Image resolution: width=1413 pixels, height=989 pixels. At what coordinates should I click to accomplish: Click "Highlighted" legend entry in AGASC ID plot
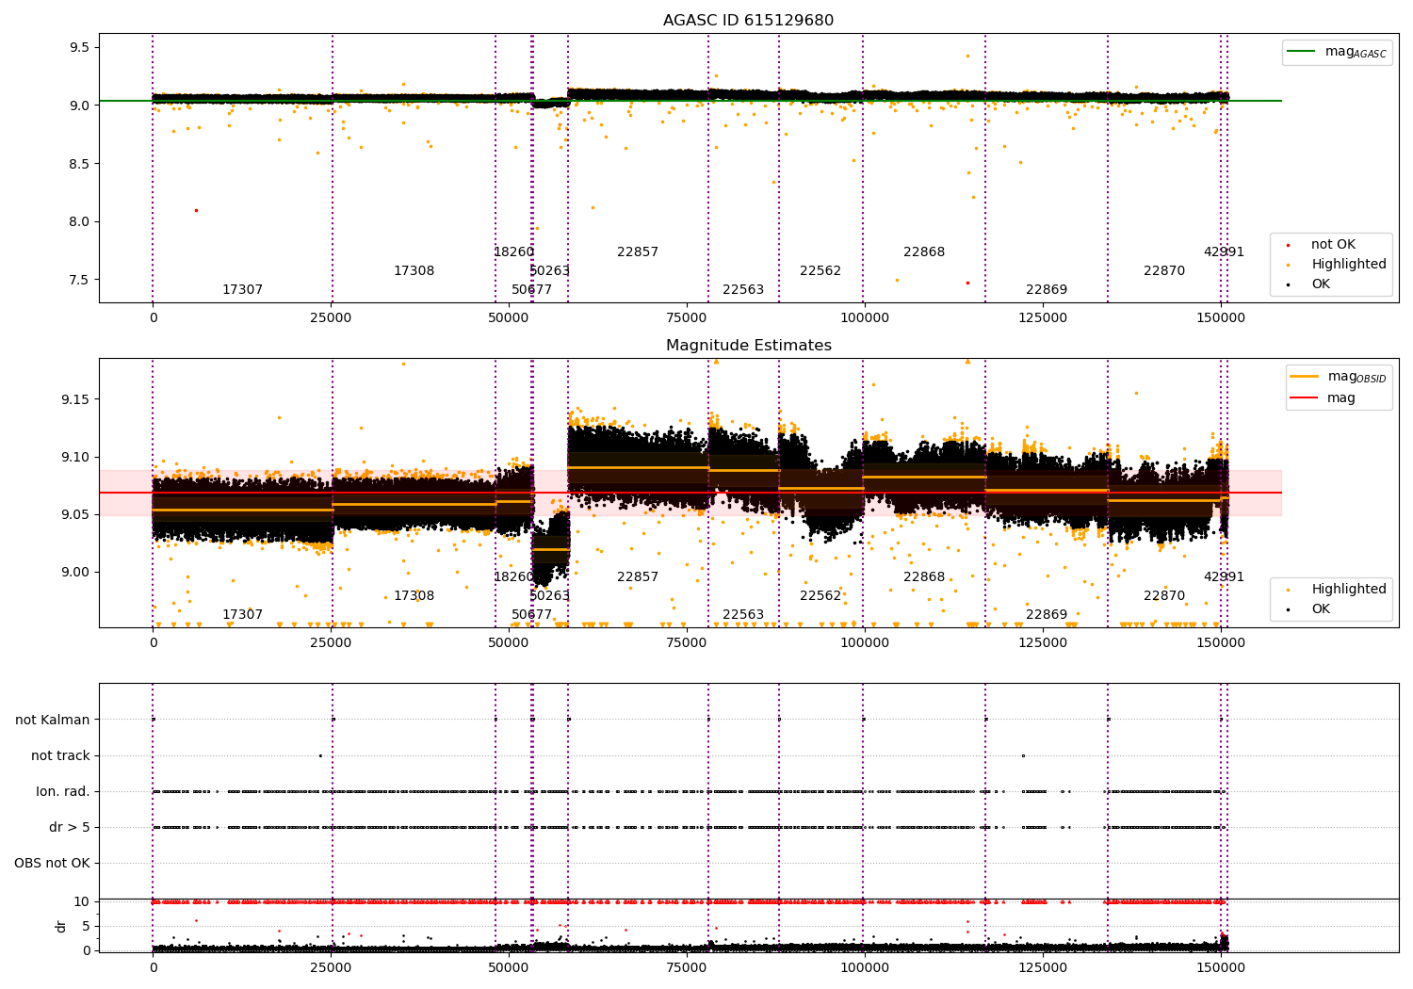click(x=1337, y=265)
